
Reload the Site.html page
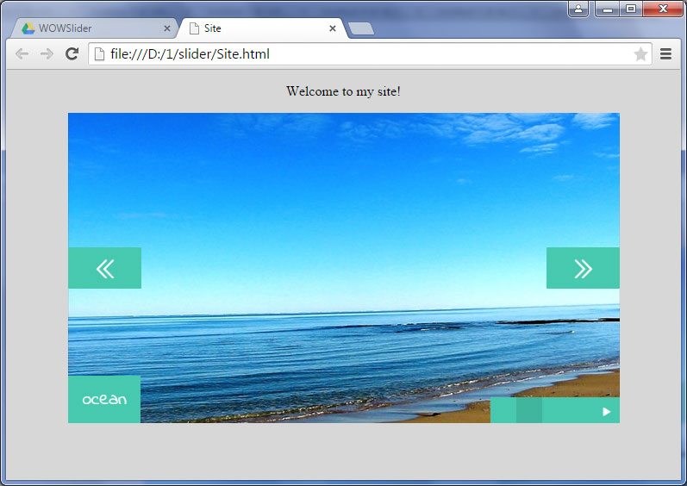point(72,53)
